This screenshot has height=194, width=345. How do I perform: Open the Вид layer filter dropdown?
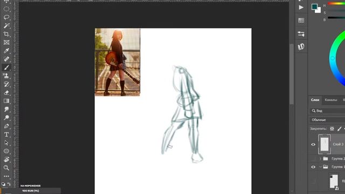click(327, 111)
